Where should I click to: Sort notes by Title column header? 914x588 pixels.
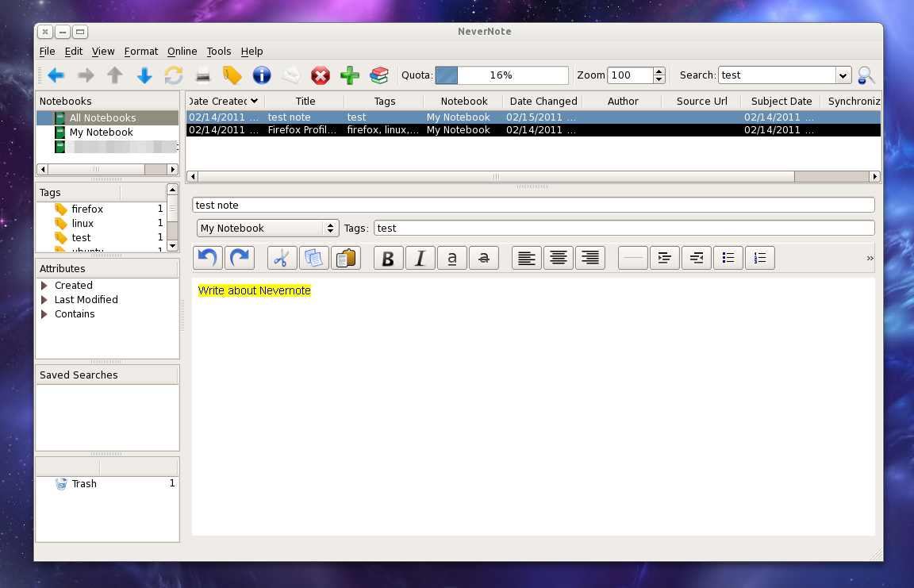305,101
